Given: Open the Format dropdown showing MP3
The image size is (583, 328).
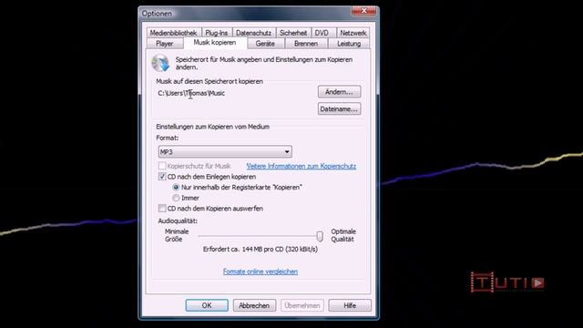Looking at the screenshot, I should coord(225,152).
